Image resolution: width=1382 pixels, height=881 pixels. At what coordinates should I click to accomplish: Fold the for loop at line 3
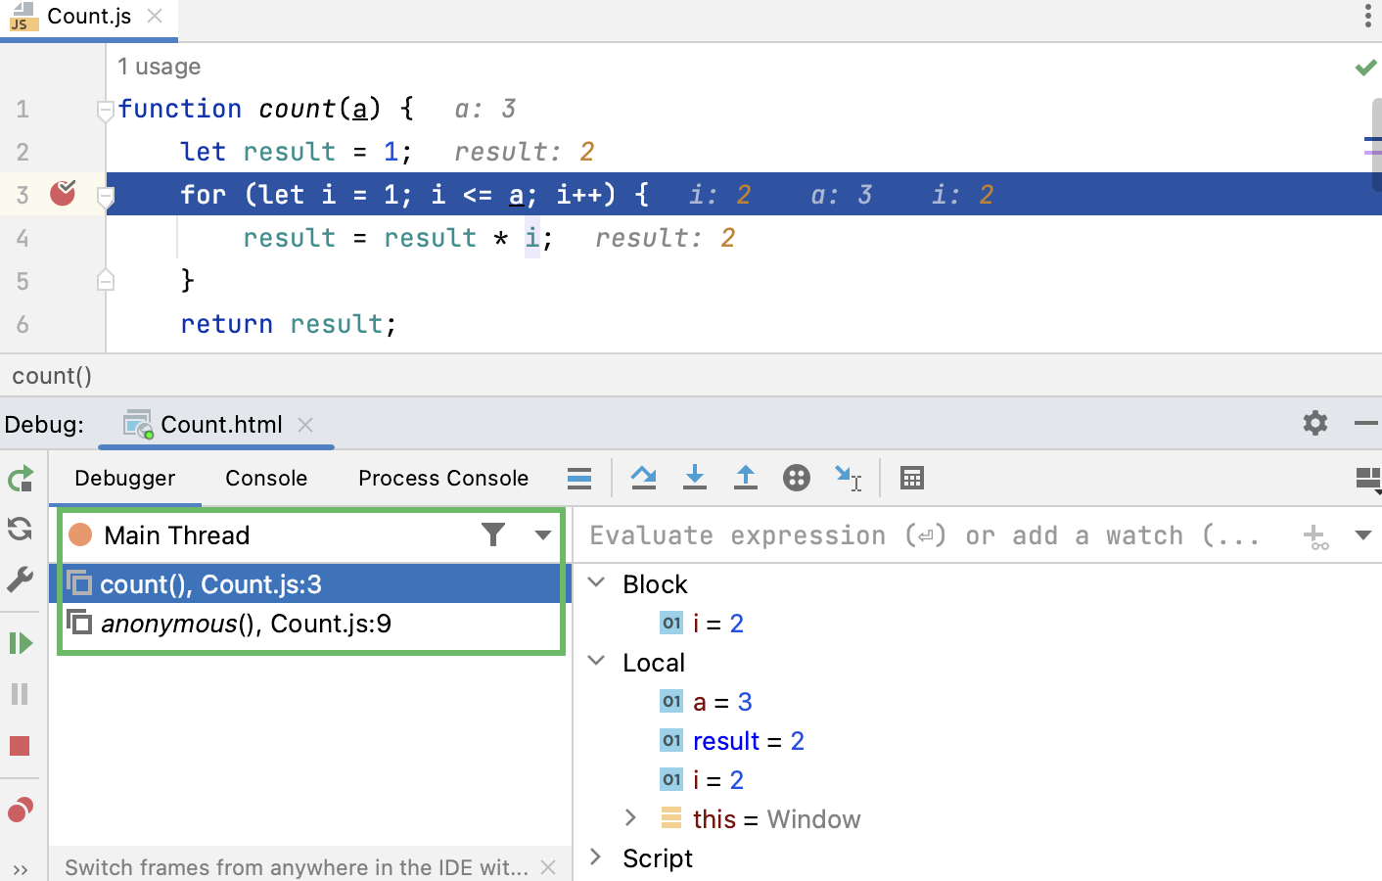click(x=106, y=197)
